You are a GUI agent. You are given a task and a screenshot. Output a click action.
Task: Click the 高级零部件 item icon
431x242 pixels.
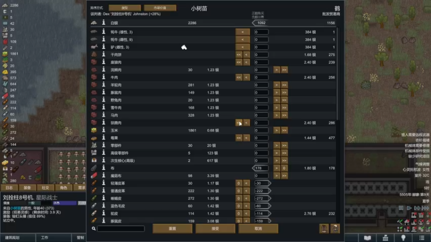coord(94,153)
